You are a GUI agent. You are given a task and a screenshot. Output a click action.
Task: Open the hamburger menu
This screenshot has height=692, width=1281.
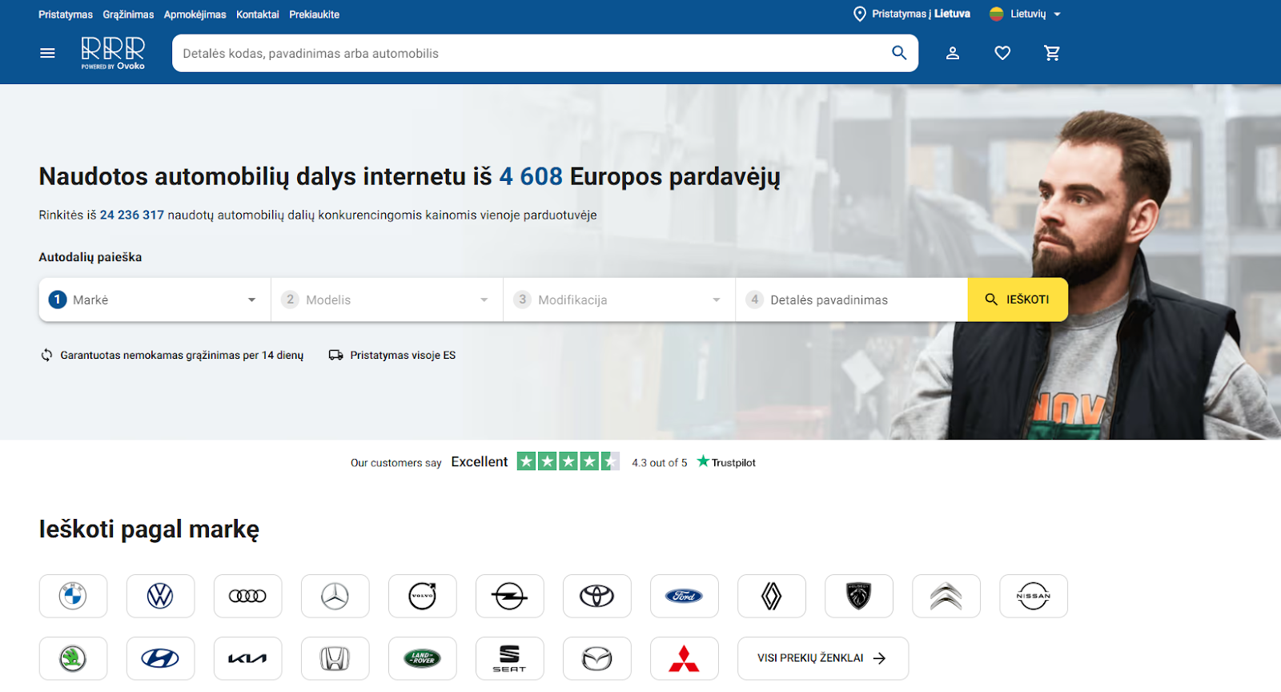(x=47, y=53)
